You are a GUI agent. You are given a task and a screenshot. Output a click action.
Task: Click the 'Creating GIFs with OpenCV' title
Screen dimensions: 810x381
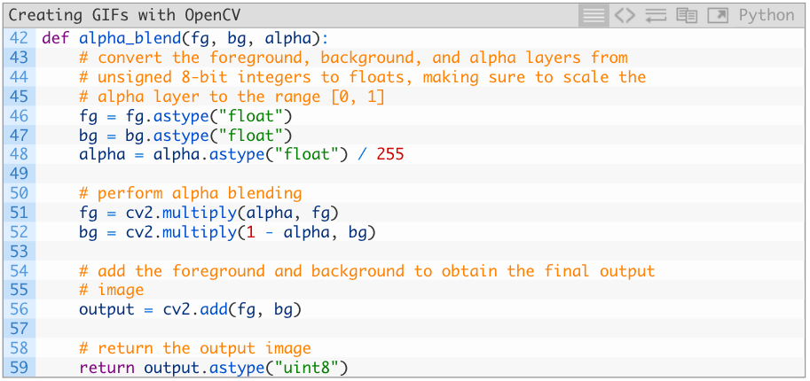[x=124, y=16]
